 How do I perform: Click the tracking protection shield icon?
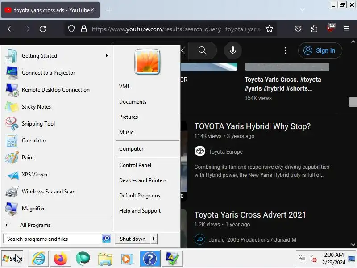(71, 29)
